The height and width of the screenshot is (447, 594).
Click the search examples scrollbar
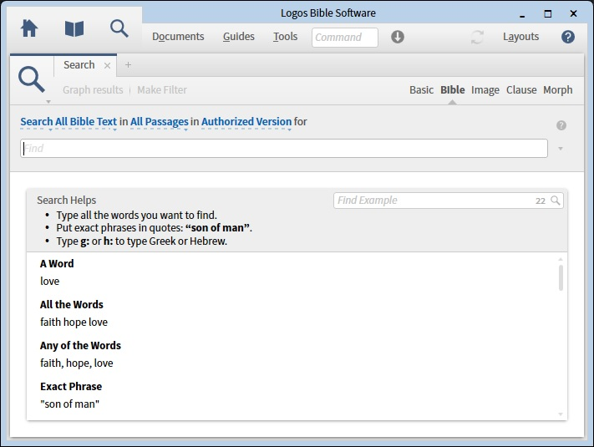tap(561, 277)
